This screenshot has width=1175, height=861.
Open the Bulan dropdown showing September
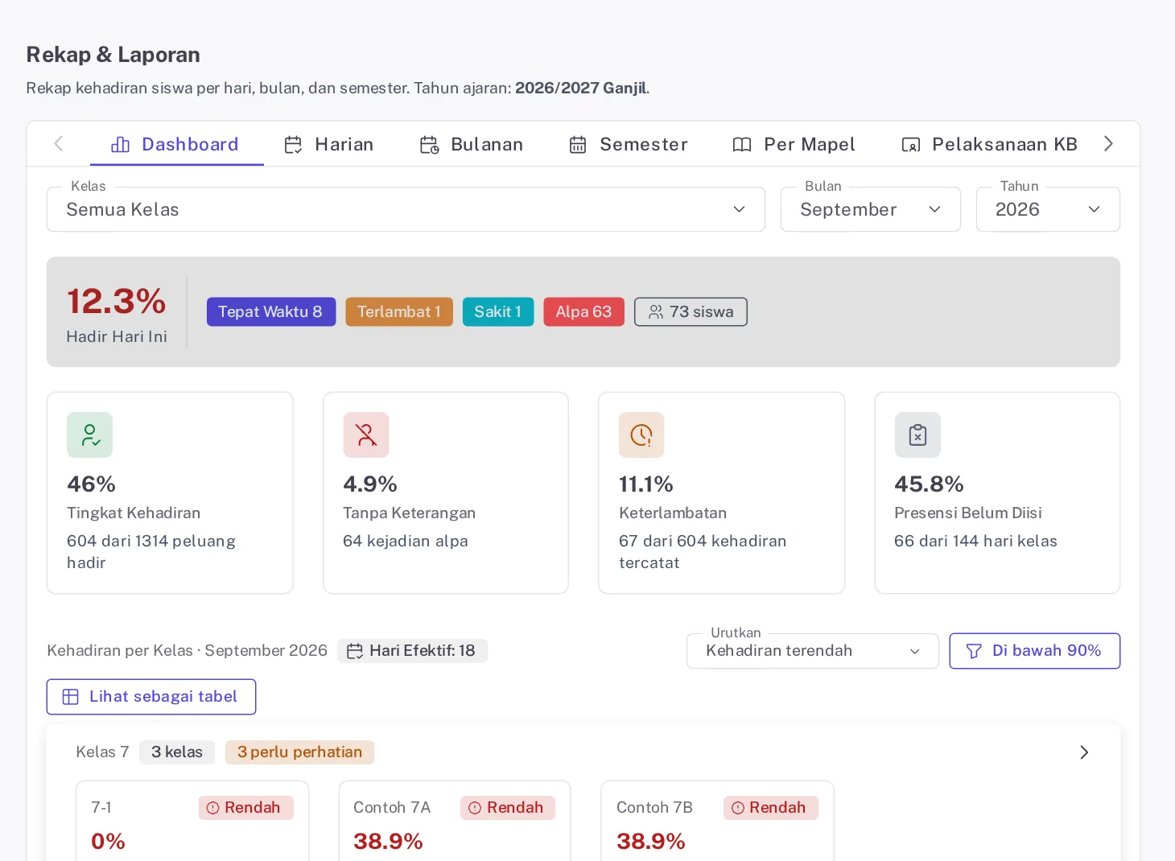pos(871,209)
